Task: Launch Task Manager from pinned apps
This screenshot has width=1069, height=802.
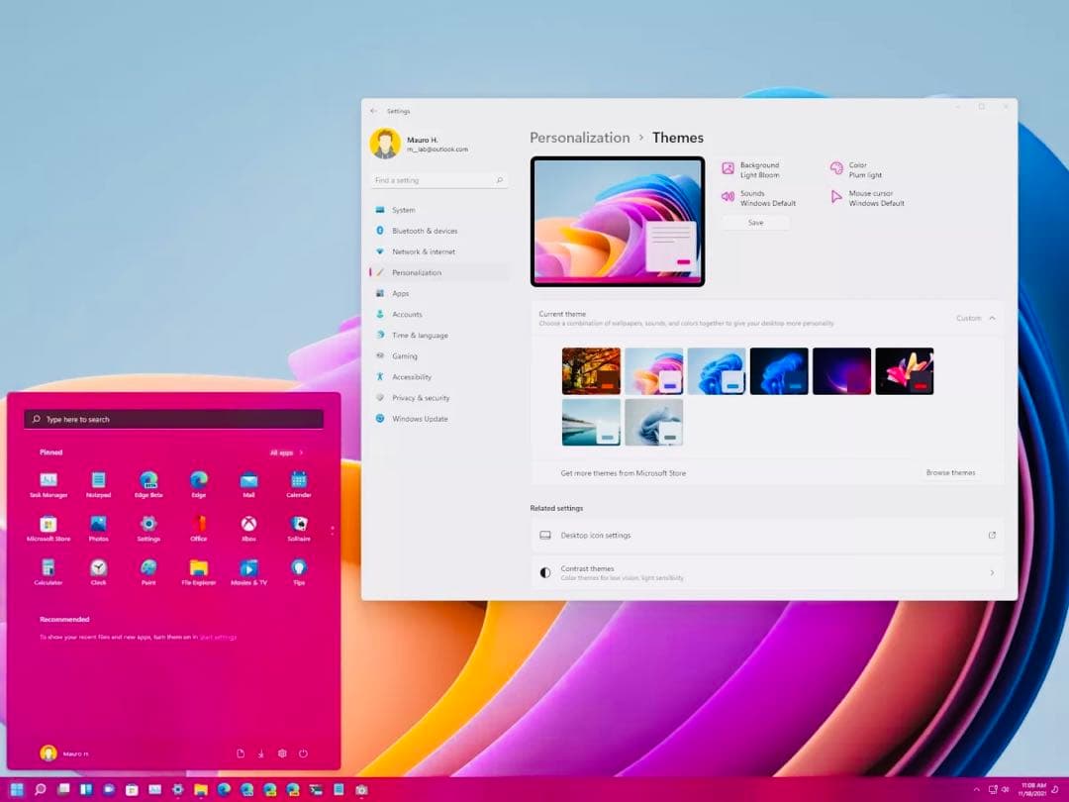Action: point(49,481)
